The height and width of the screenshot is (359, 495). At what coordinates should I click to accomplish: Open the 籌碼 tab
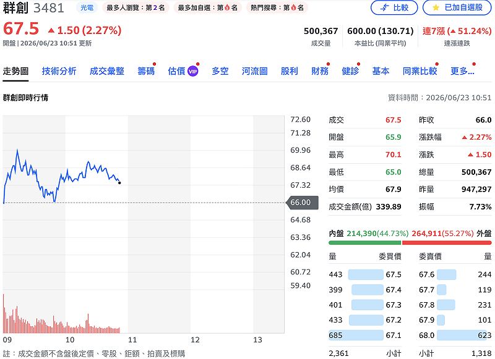[x=146, y=71]
